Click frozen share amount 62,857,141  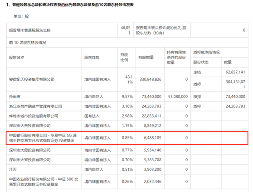(x=235, y=72)
